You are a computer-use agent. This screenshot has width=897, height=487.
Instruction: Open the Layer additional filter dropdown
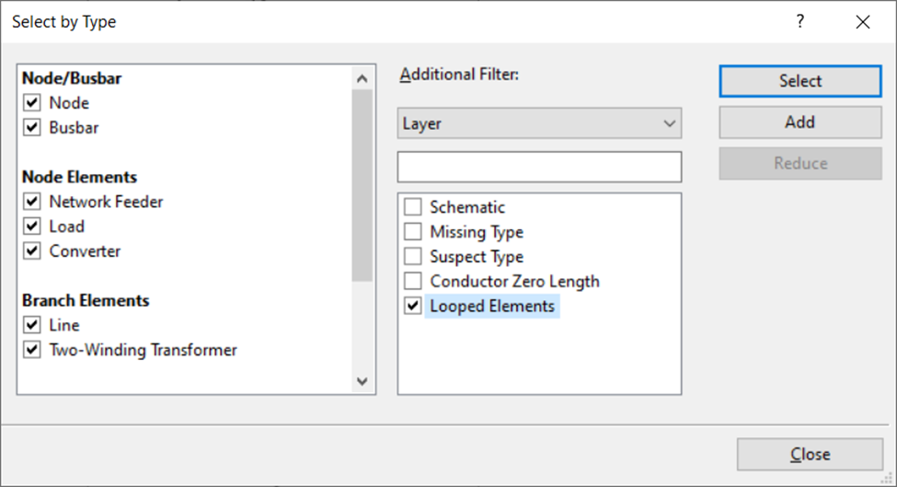pos(539,123)
